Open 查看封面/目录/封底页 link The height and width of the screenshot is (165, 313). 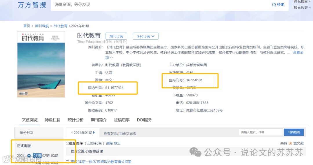(120, 133)
